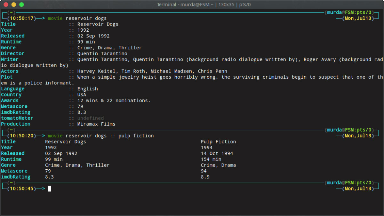Screen dimensions: 384x216
Task: Click the red close window icon
Action: (x=5, y=4)
